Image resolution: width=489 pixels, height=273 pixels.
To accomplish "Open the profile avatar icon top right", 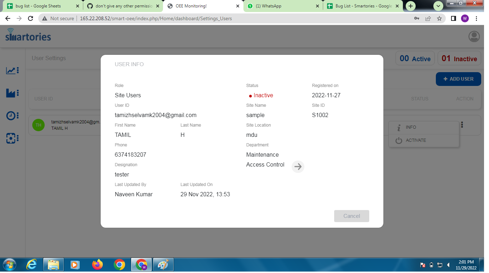I will pos(474,36).
